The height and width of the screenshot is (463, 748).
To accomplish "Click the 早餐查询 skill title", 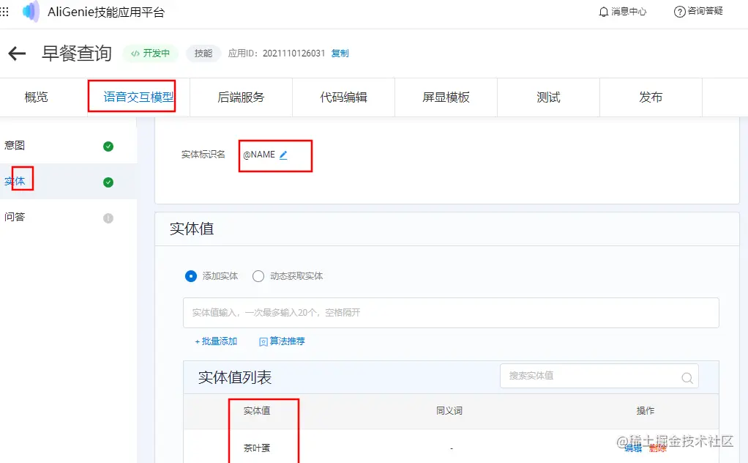I will tap(77, 53).
